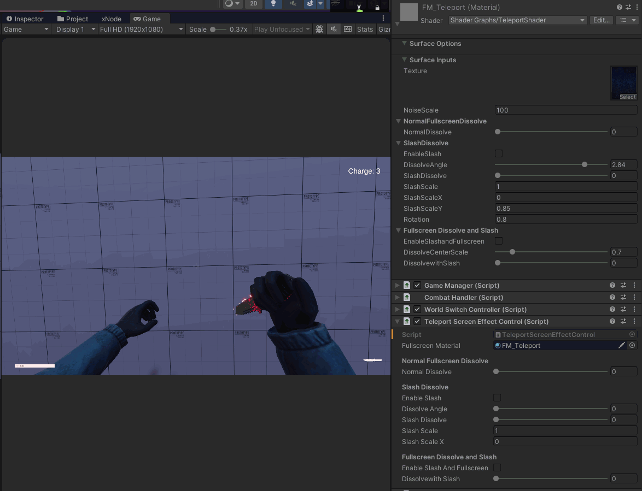Check Enable Slash And Fullscreen in script
The image size is (642, 491).
497,468
